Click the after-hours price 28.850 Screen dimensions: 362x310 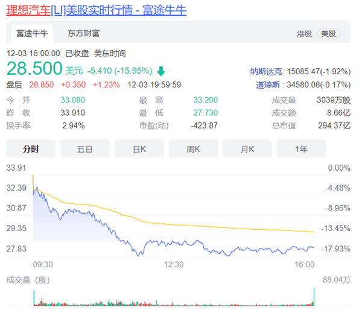click(42, 84)
